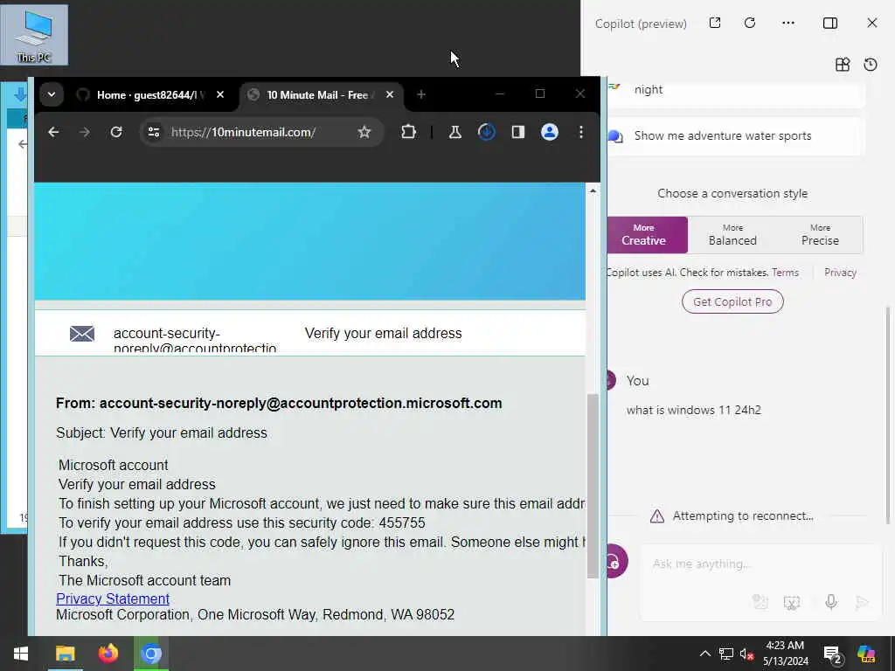The image size is (895, 671).
Task: Click security code line with 455755
Action: coord(242,522)
